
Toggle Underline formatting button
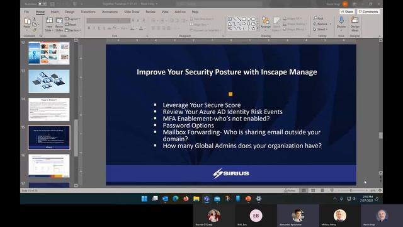pos(99,28)
